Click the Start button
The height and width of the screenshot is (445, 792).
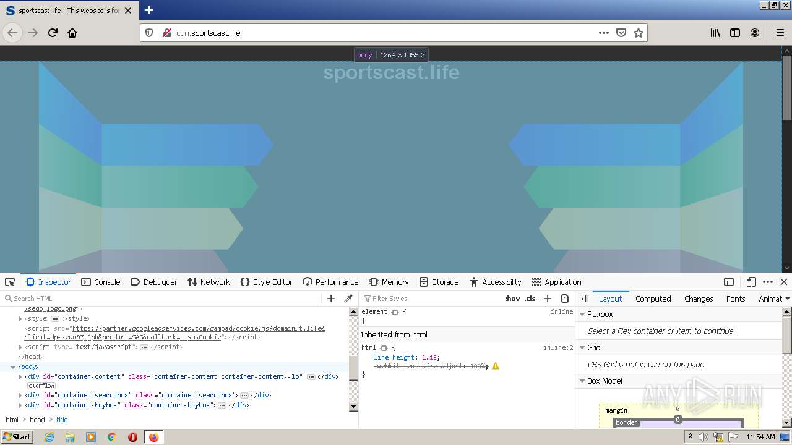point(17,437)
